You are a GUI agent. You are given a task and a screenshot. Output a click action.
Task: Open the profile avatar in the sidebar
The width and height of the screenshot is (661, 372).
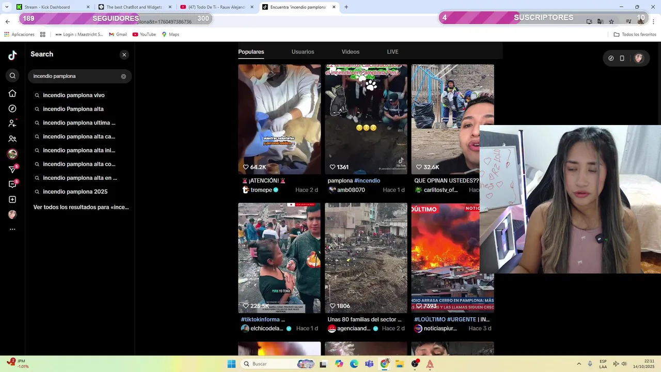click(12, 214)
